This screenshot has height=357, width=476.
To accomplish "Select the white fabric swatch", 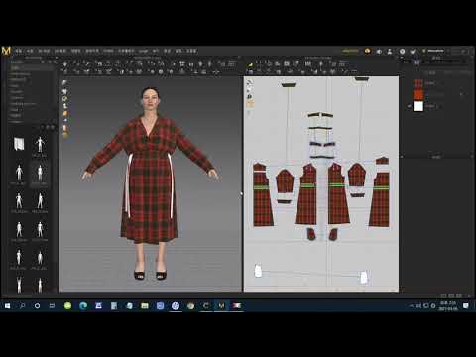I will click(x=418, y=106).
